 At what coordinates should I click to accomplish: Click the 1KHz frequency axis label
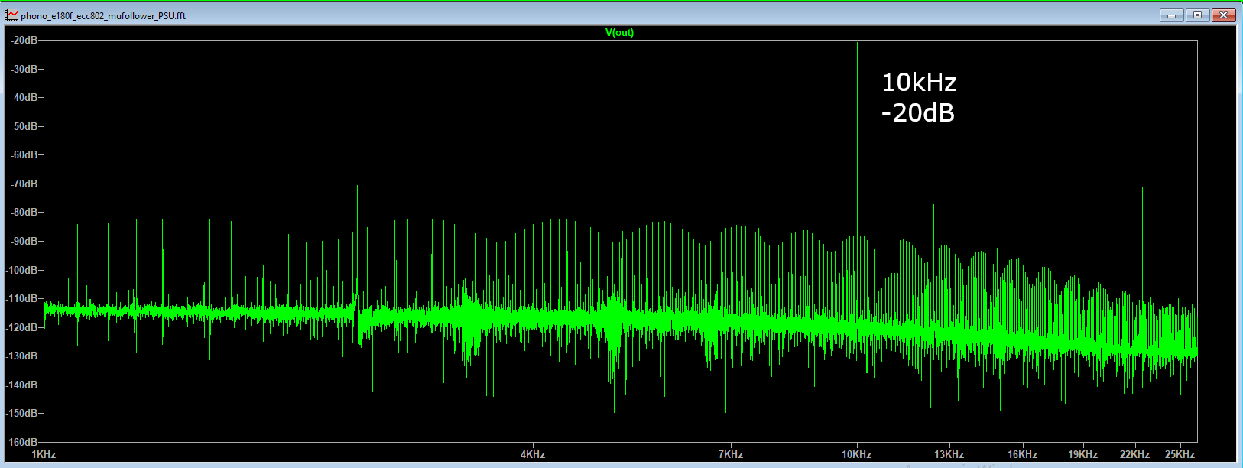point(44,454)
